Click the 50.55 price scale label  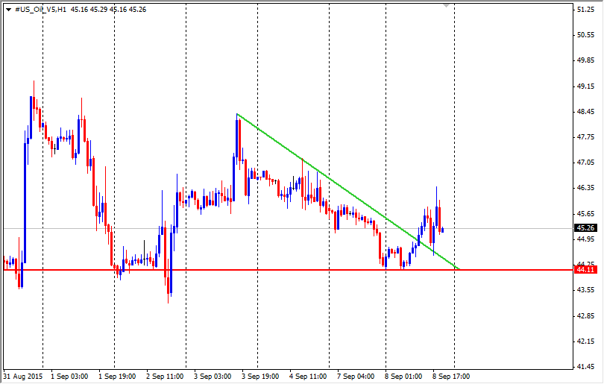click(585, 35)
